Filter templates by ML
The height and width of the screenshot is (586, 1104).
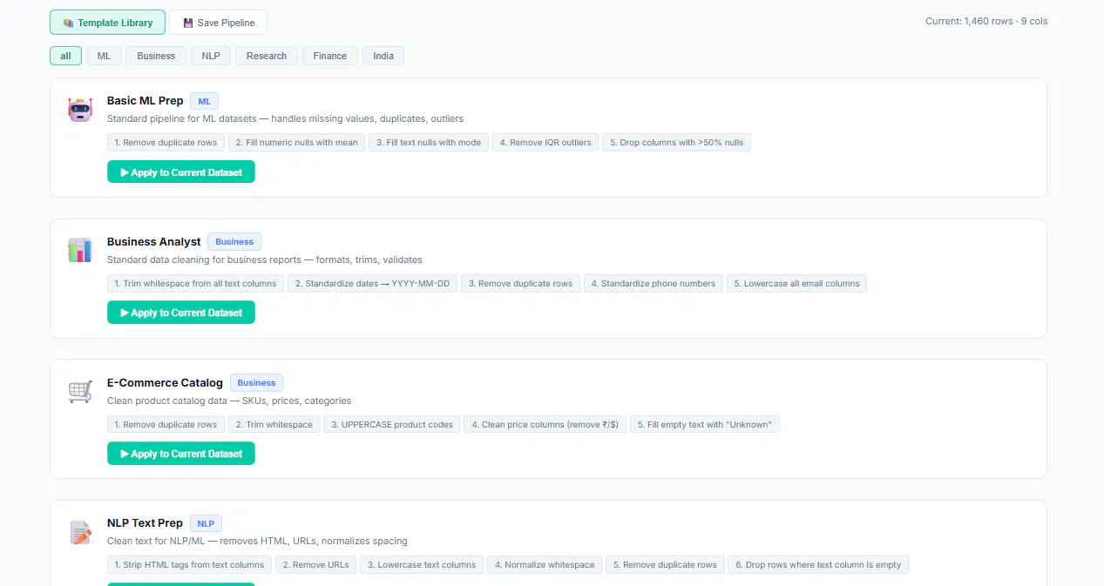104,56
